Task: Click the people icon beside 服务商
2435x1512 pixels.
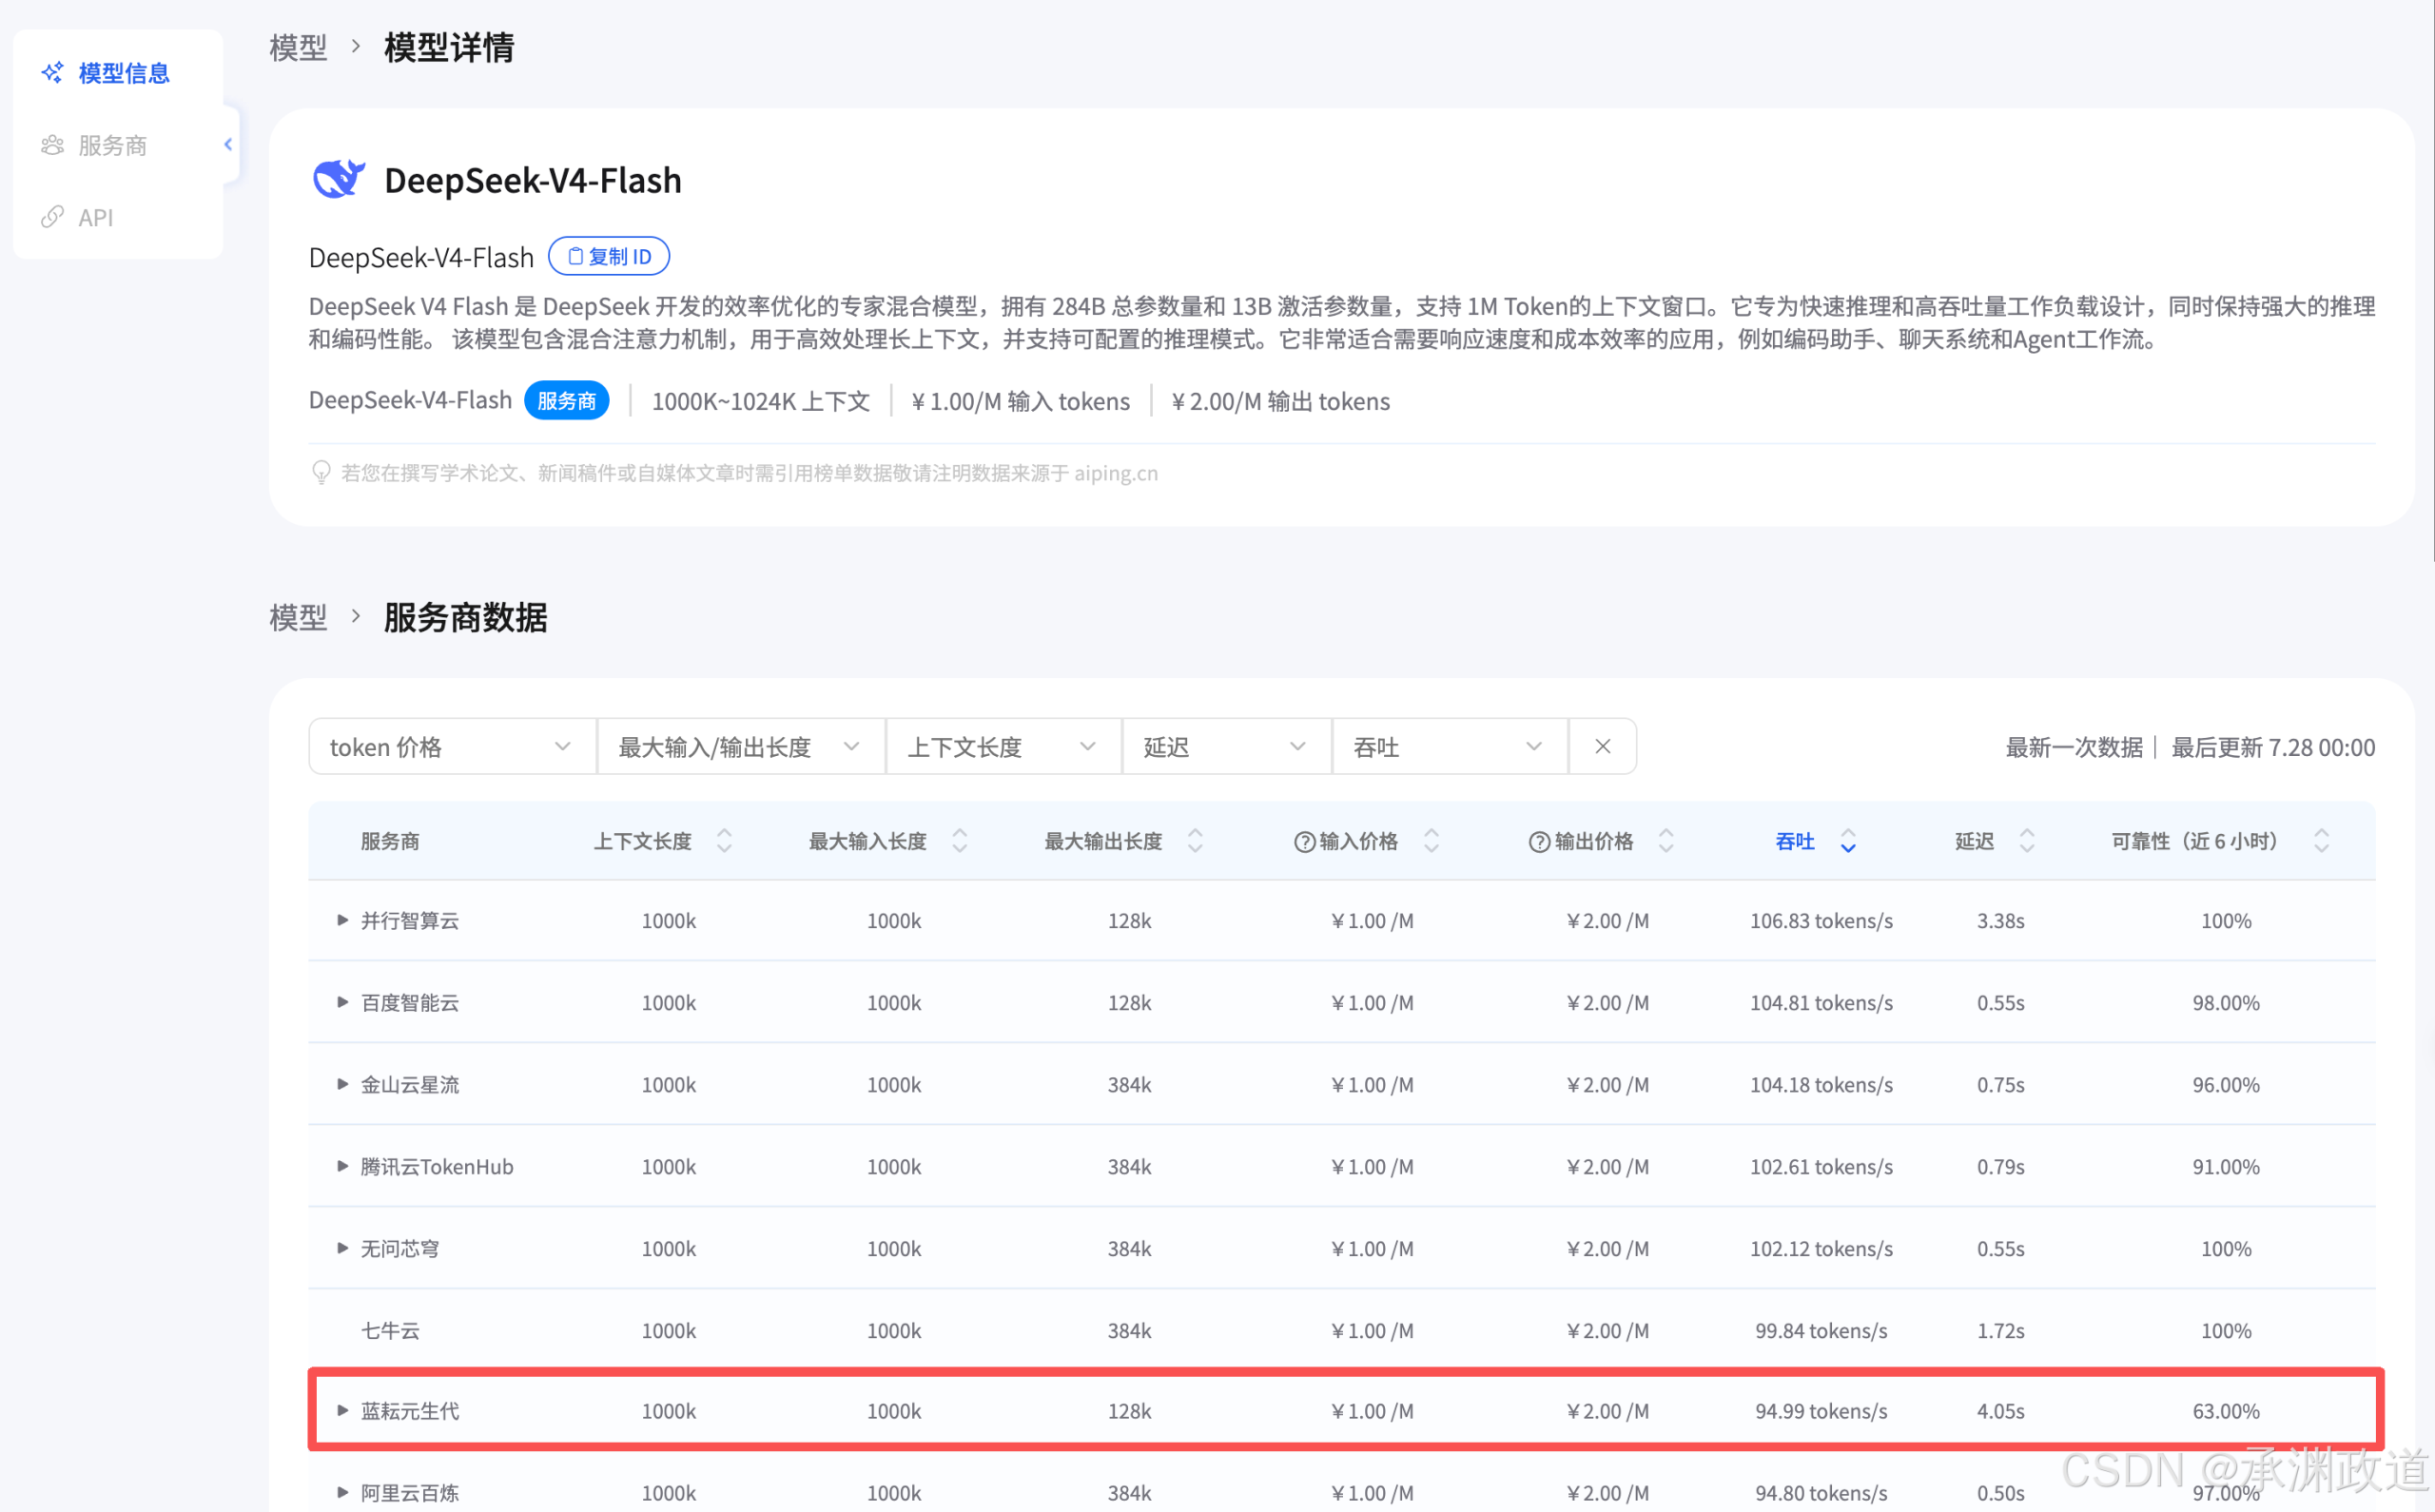Action: click(x=52, y=145)
